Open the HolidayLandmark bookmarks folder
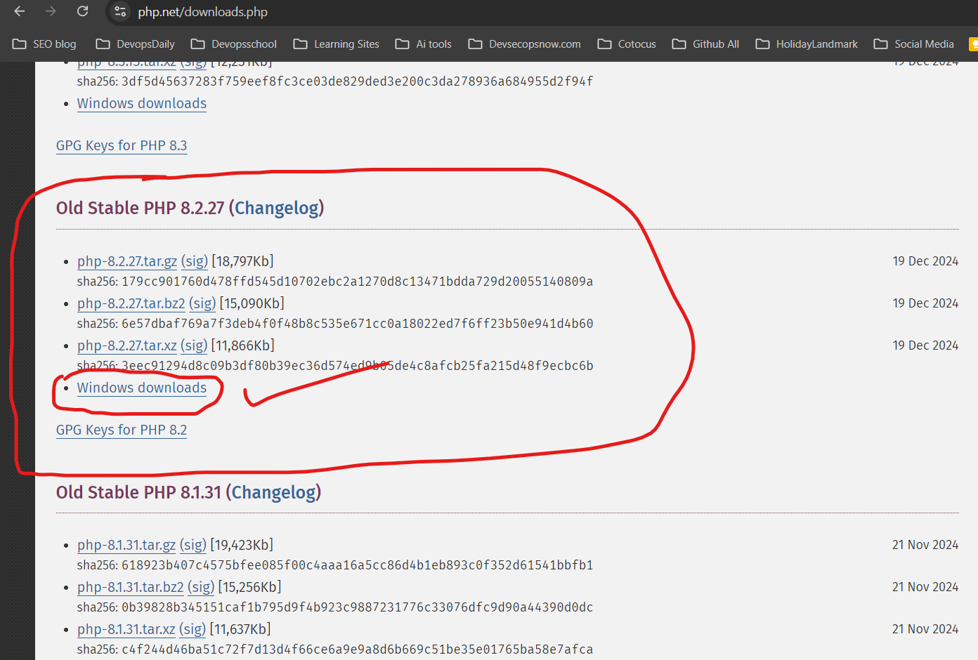This screenshot has height=660, width=978. click(806, 44)
